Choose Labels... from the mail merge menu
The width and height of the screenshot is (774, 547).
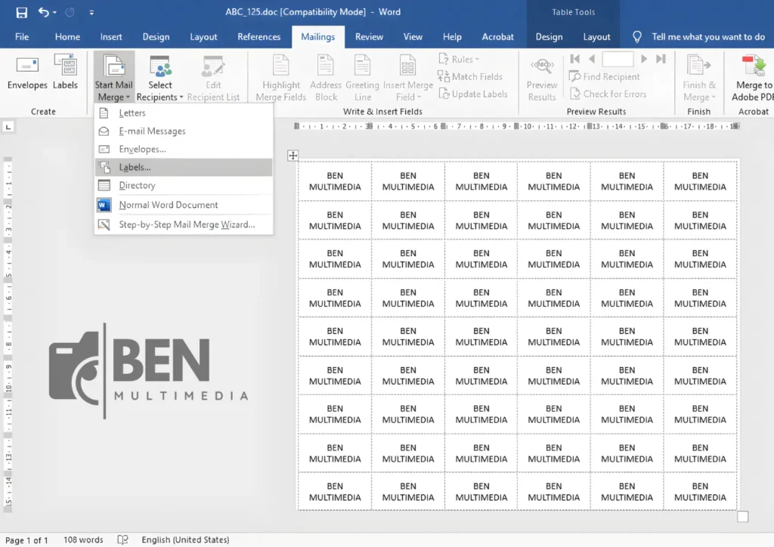pos(135,167)
